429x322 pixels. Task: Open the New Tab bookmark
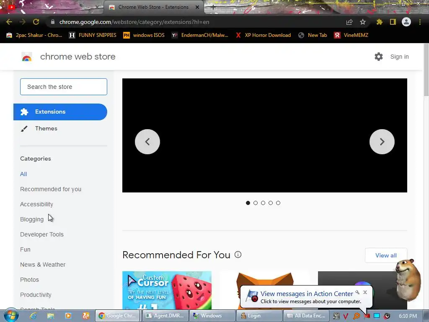(x=313, y=35)
